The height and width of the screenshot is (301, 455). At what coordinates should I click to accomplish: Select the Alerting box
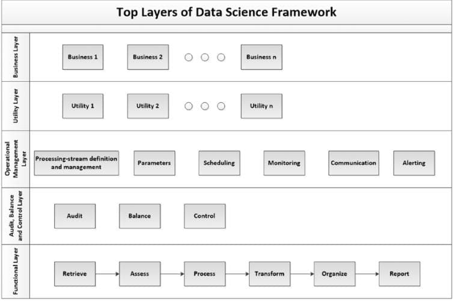pyautogui.click(x=414, y=163)
